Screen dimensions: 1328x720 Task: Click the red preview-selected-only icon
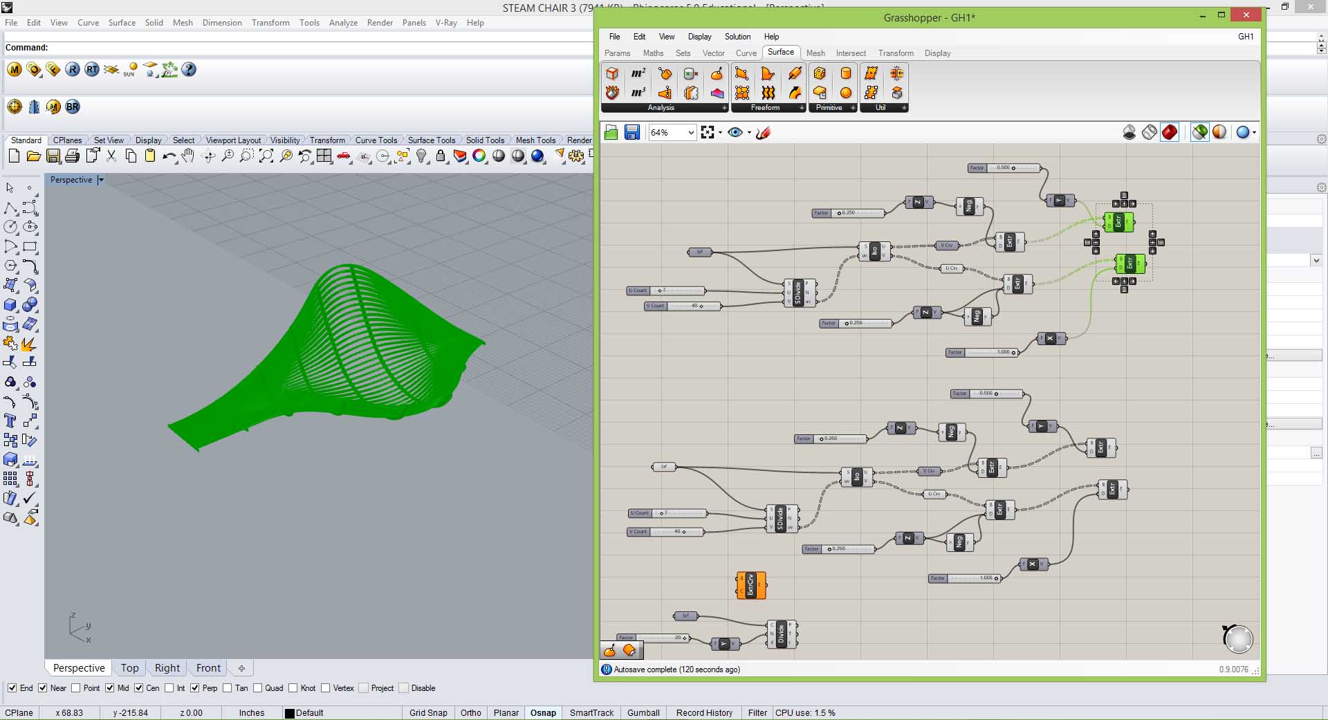click(x=1169, y=132)
